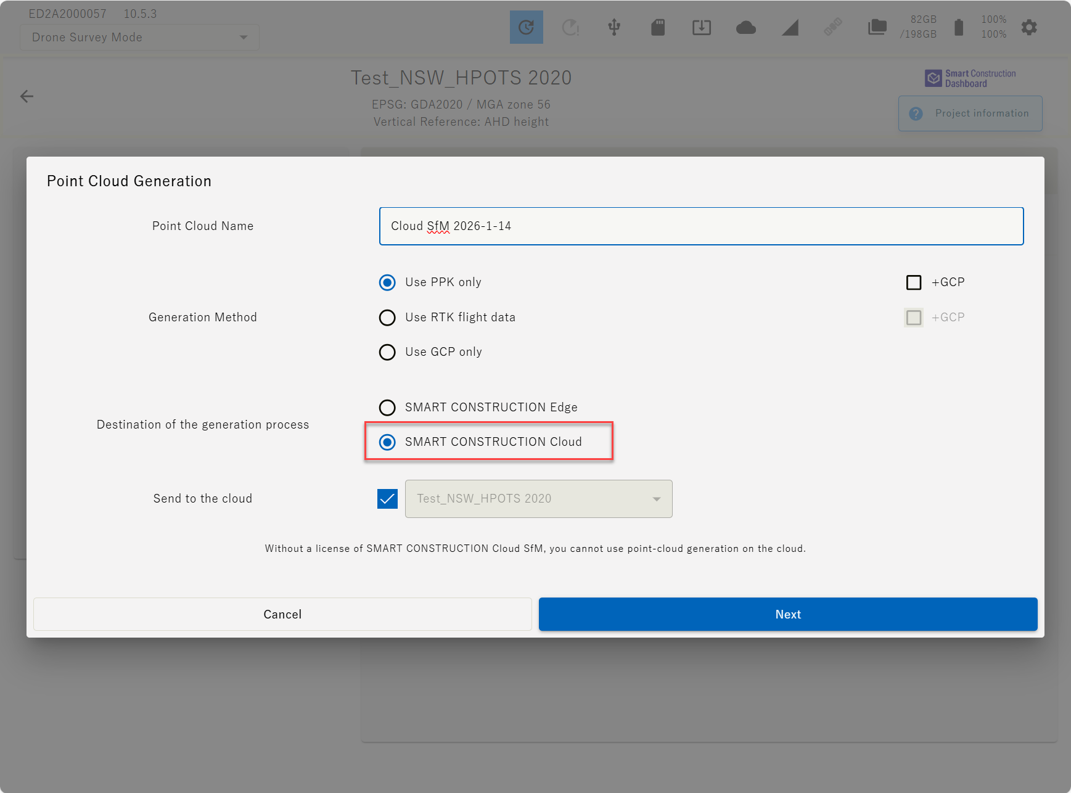Click into the Point Cloud Name field
The width and height of the screenshot is (1071, 793).
(x=702, y=226)
